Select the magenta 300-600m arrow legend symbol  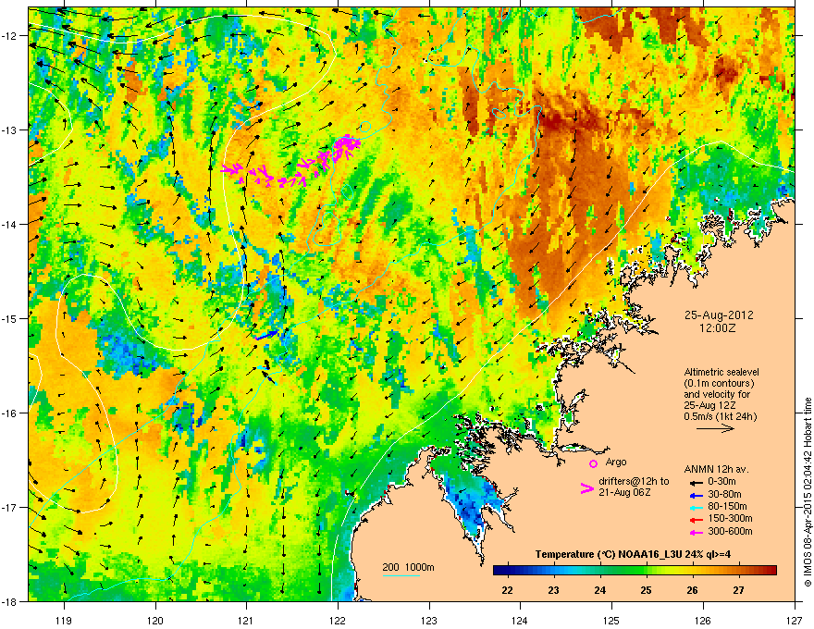point(696,532)
